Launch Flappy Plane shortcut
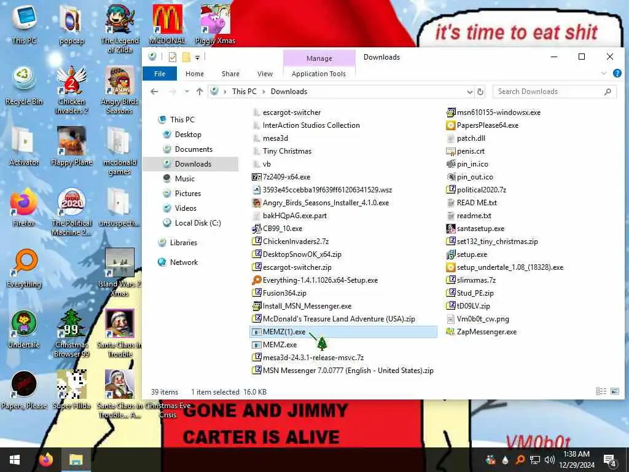The height and width of the screenshot is (472, 629). (71, 146)
